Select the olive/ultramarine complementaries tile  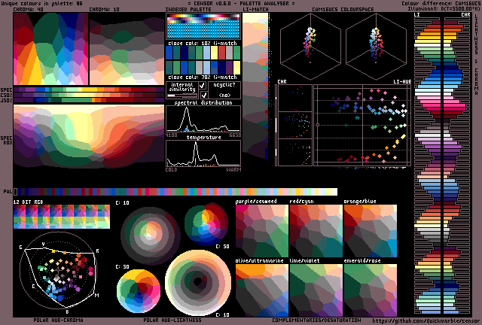pos(262,290)
